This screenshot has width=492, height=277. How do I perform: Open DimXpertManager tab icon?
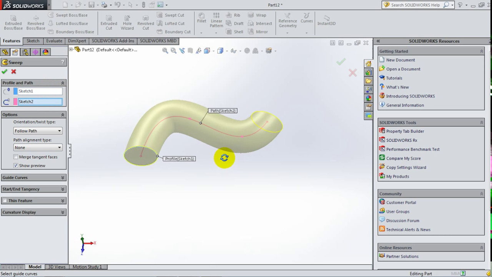[x=35, y=52]
